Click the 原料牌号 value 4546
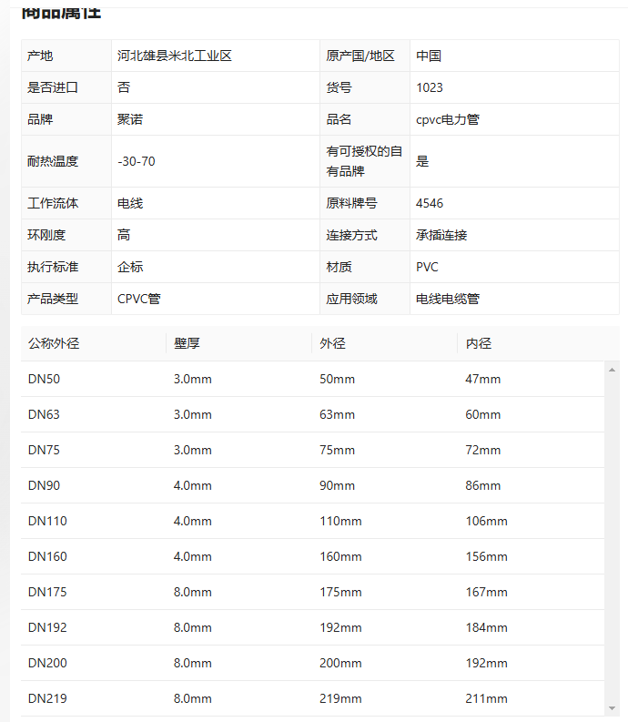 pyautogui.click(x=430, y=203)
